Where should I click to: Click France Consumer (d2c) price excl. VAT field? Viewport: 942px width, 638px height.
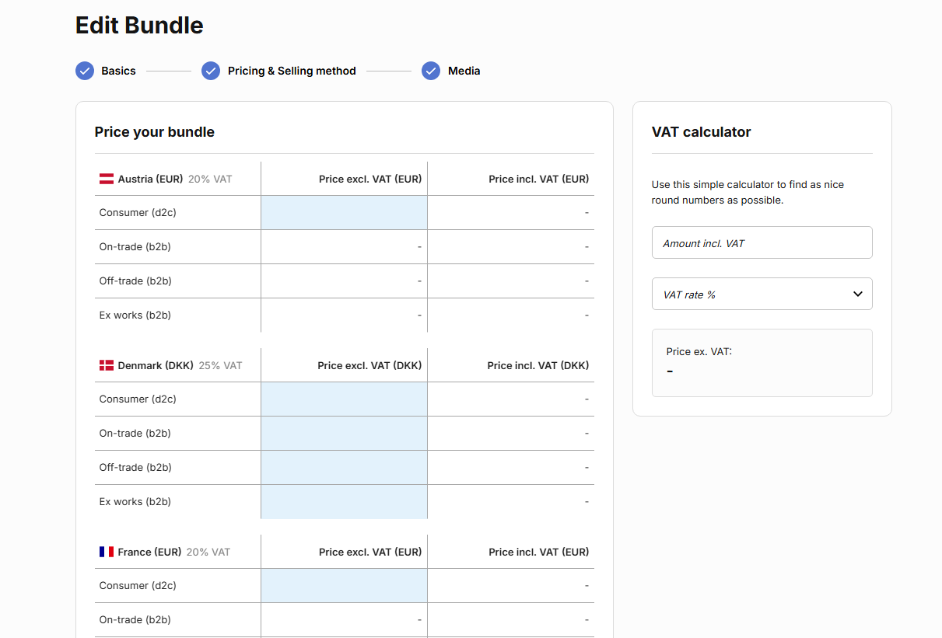pyautogui.click(x=345, y=586)
